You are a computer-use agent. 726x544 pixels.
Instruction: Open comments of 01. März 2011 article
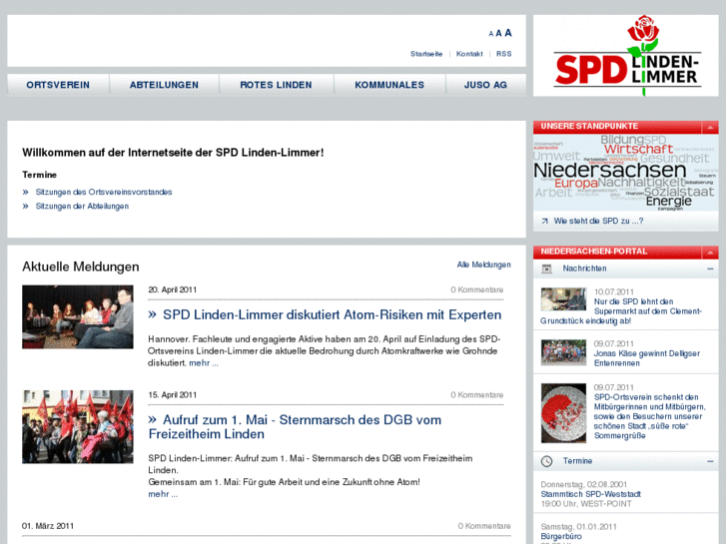pyautogui.click(x=484, y=526)
